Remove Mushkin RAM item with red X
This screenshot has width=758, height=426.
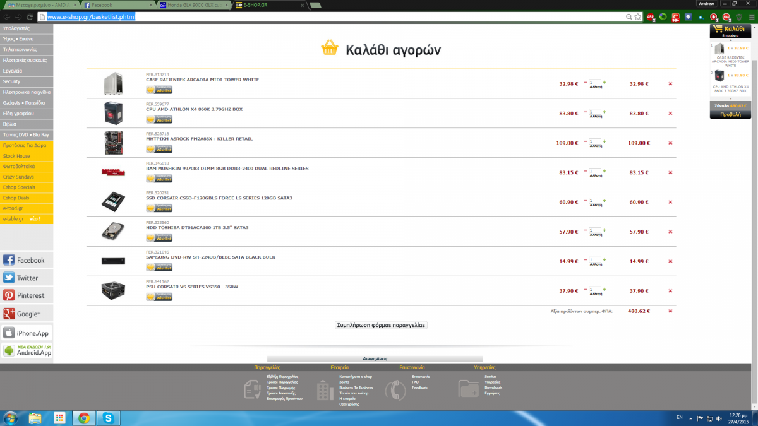(670, 172)
